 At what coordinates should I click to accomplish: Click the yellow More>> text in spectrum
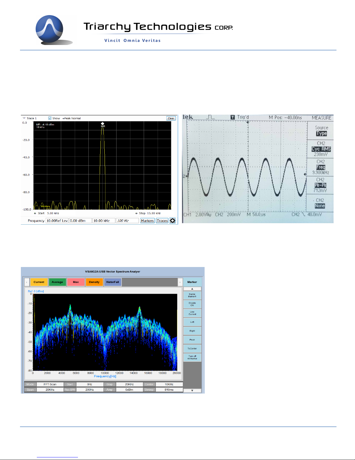(45, 206)
